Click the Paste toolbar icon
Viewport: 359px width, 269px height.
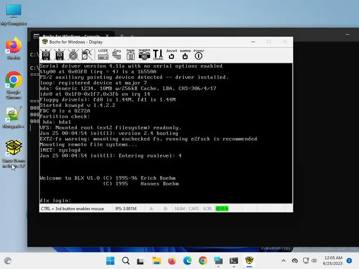[130, 55]
